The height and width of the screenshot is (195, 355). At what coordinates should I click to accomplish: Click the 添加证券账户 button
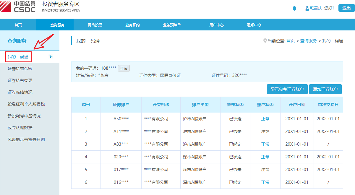click(x=325, y=89)
